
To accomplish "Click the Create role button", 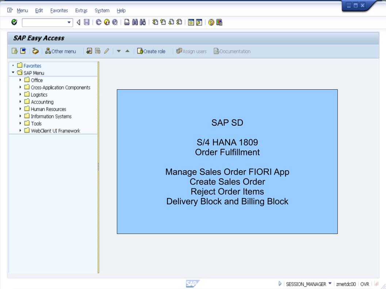I will click(x=152, y=51).
